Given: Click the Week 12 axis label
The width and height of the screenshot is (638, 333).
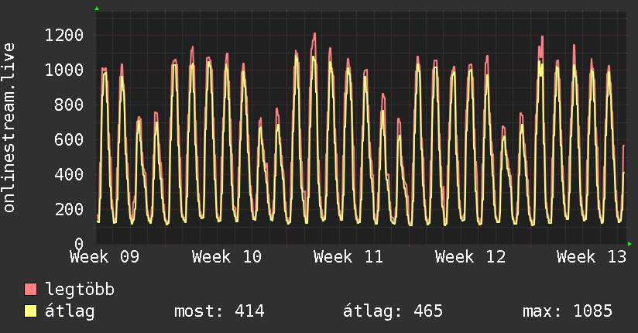Looking at the screenshot, I should point(470,257).
